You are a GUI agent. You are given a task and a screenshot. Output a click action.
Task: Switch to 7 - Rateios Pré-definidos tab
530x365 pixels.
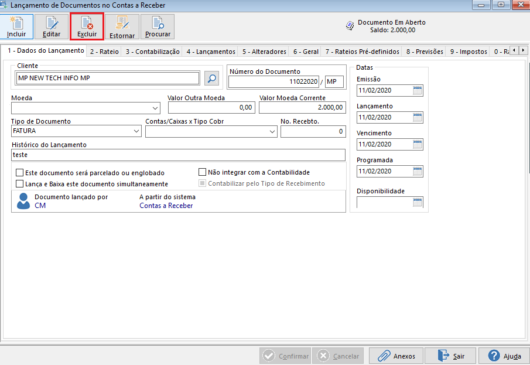[363, 52]
